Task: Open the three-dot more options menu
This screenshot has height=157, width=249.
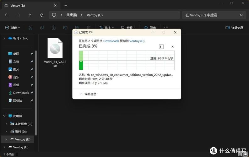Action: click(x=166, y=28)
